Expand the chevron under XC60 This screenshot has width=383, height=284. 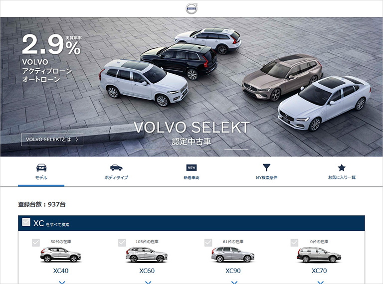[148, 283]
